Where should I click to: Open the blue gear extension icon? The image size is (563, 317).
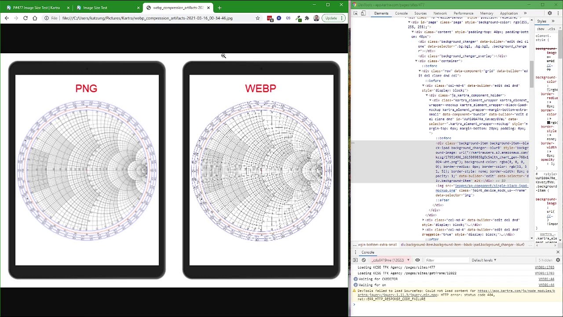(279, 18)
